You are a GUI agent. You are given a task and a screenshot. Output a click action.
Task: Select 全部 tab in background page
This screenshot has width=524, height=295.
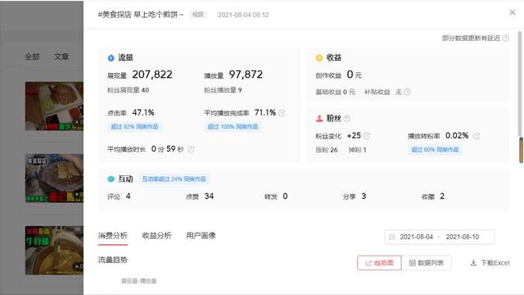33,57
